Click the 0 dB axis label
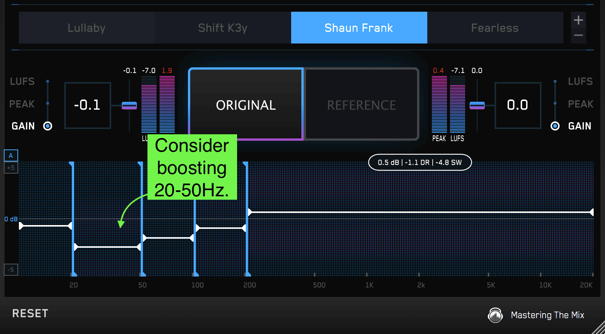Screen dimensions: 605x334 (11, 219)
